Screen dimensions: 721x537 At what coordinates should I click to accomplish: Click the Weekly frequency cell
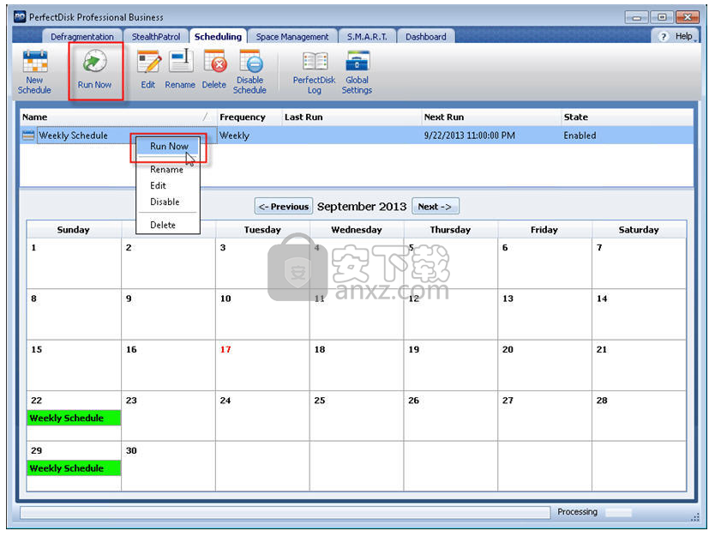click(235, 136)
